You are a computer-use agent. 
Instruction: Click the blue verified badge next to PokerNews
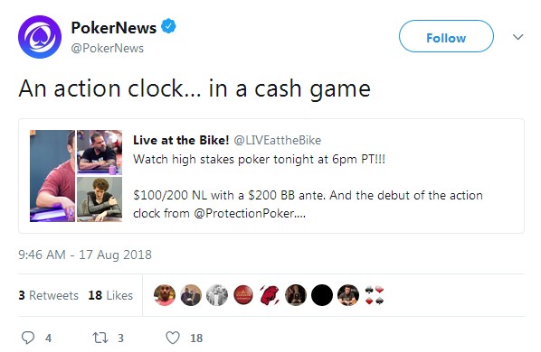(168, 26)
